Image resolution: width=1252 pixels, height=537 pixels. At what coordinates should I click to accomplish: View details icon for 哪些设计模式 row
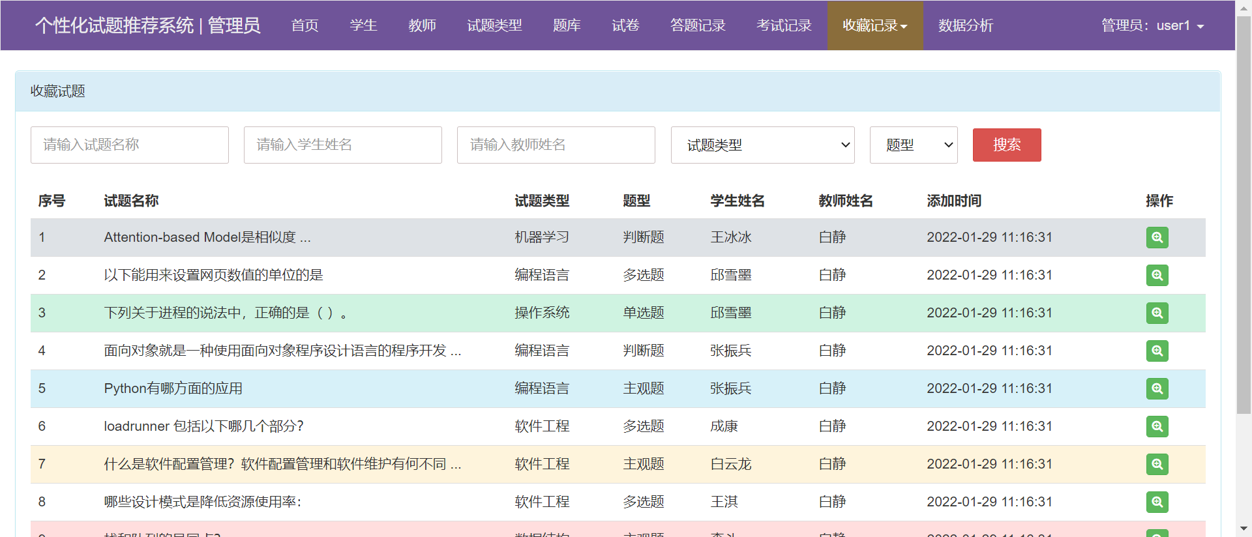(x=1157, y=502)
